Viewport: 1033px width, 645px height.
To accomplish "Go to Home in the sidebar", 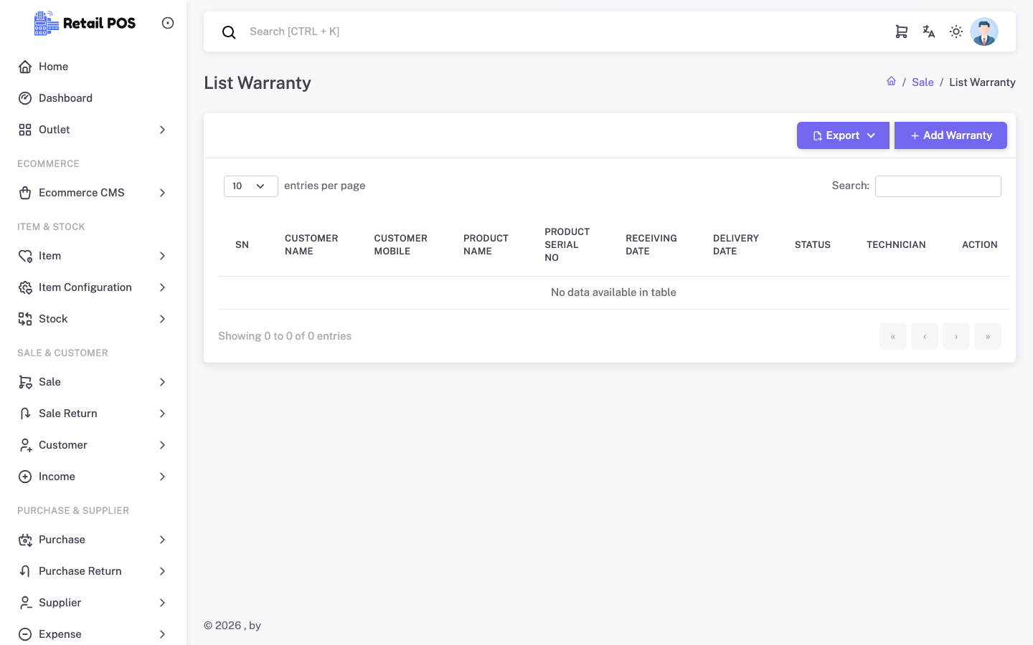I will pos(93,67).
